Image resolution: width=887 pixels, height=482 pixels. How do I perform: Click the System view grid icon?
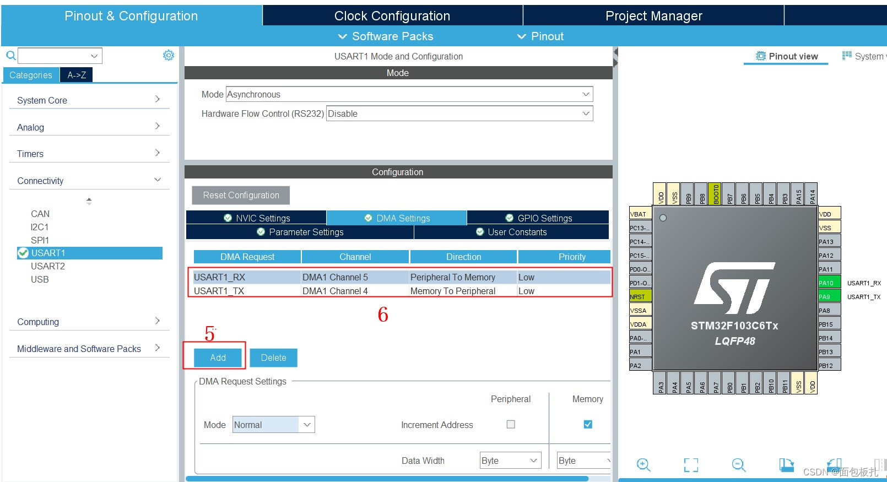(847, 56)
